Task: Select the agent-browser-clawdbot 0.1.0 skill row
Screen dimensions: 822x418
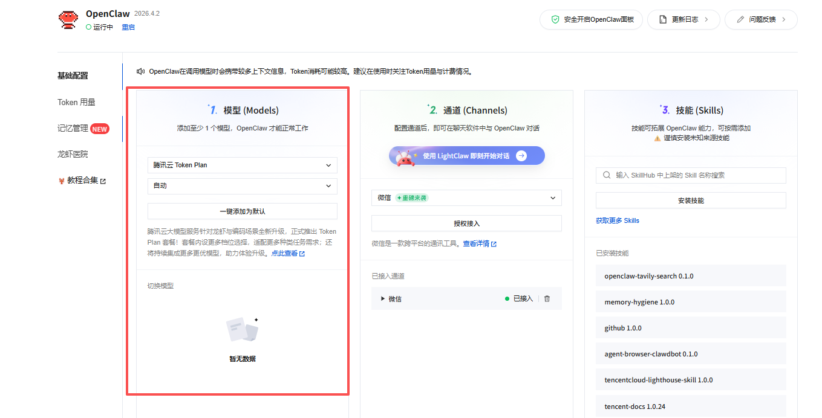Action: click(x=691, y=354)
